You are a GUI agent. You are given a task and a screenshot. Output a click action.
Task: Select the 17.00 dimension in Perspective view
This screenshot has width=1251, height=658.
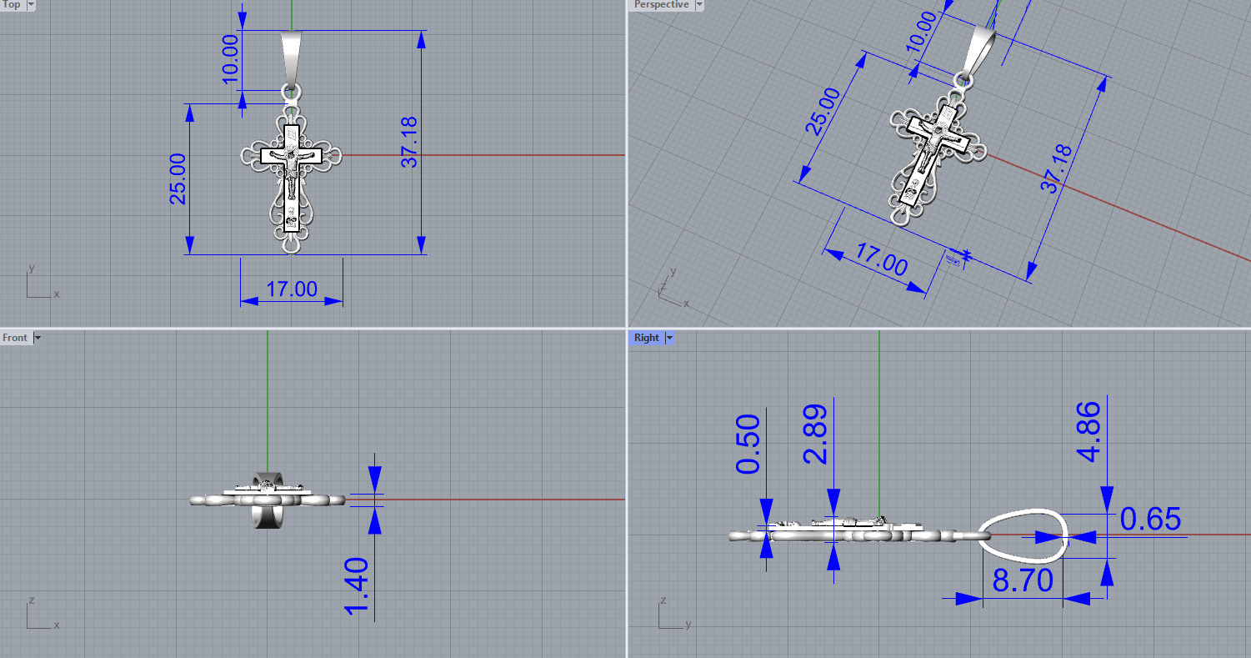[882, 259]
